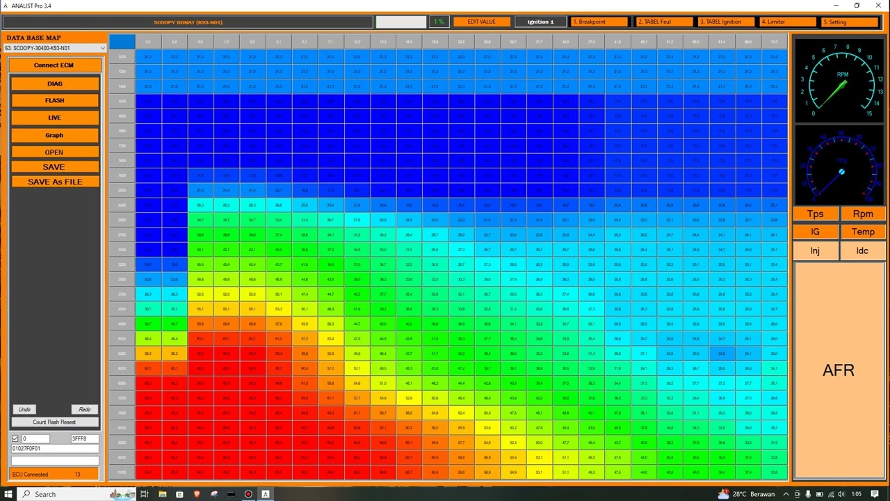
Task: Select the Inj display button
Action: (816, 250)
